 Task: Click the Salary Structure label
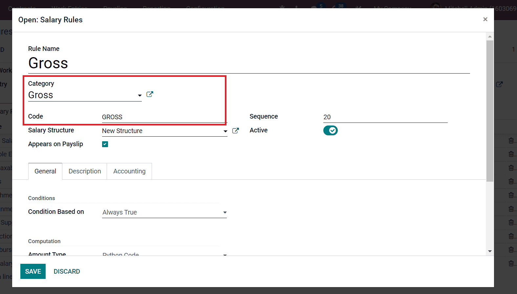click(x=51, y=130)
